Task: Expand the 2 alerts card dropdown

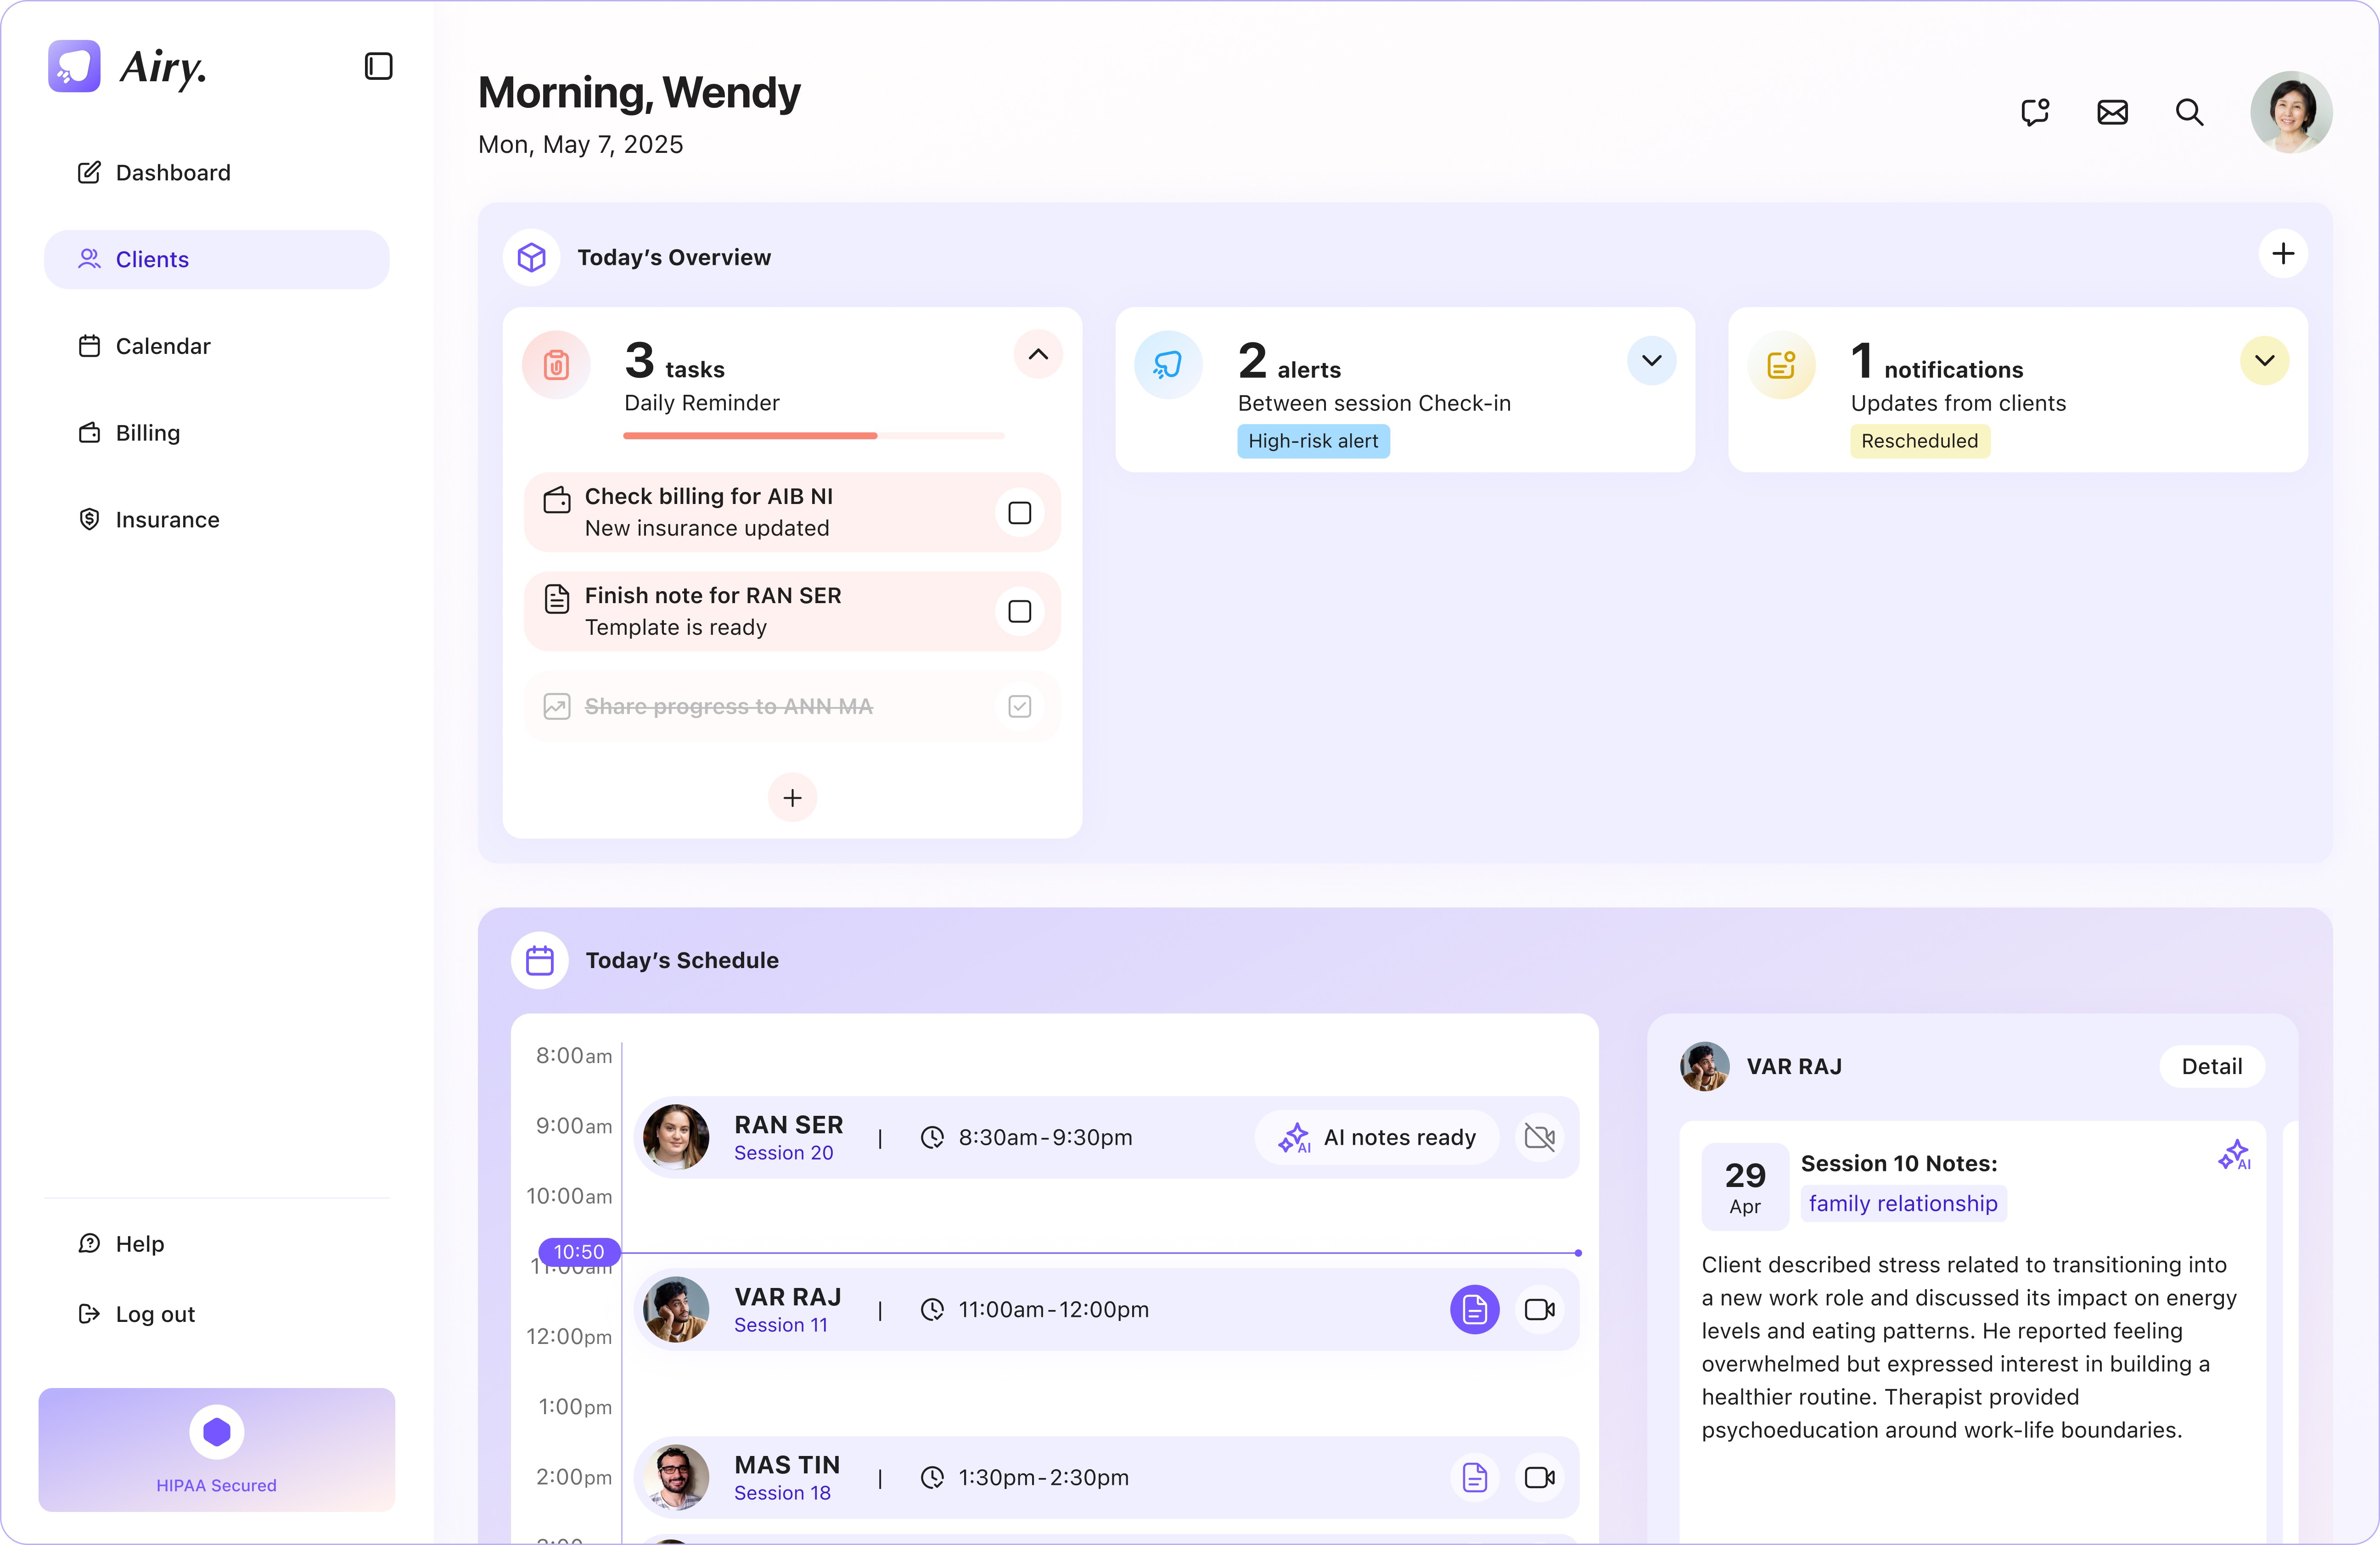Action: click(1651, 360)
